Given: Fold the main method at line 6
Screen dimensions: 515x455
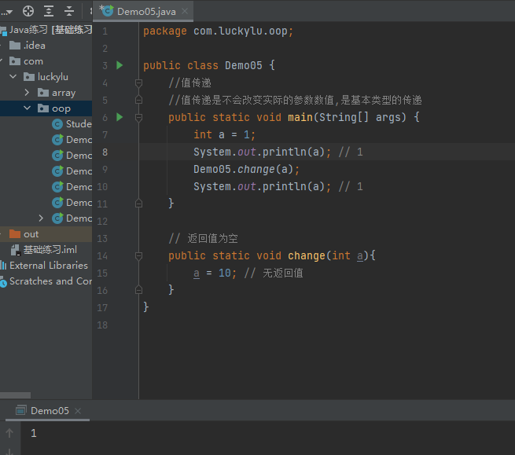Looking at the screenshot, I should click(x=138, y=117).
